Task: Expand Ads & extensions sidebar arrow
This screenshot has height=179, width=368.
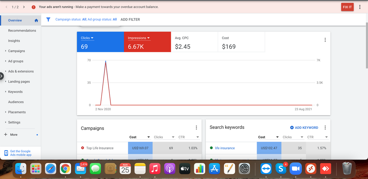Action: [6, 71]
